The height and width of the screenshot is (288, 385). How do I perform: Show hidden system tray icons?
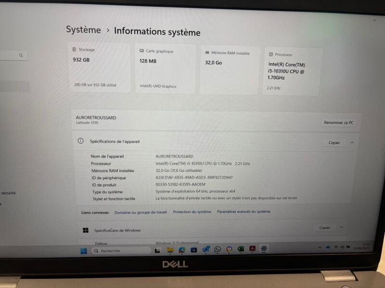(320, 247)
